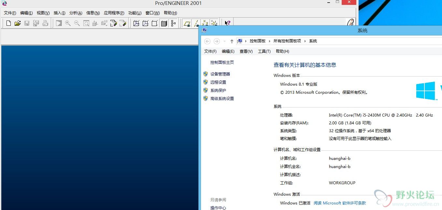The image size is (442, 210).
Task: Open System window 查看(V) menu
Action: click(x=246, y=51)
